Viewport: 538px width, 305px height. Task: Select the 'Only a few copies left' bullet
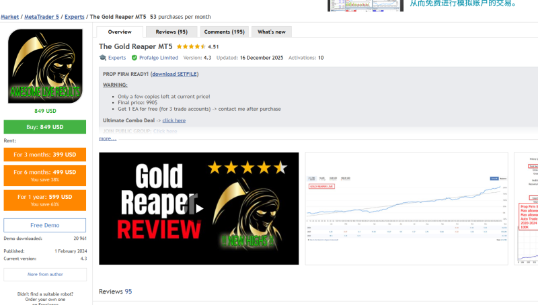(164, 97)
